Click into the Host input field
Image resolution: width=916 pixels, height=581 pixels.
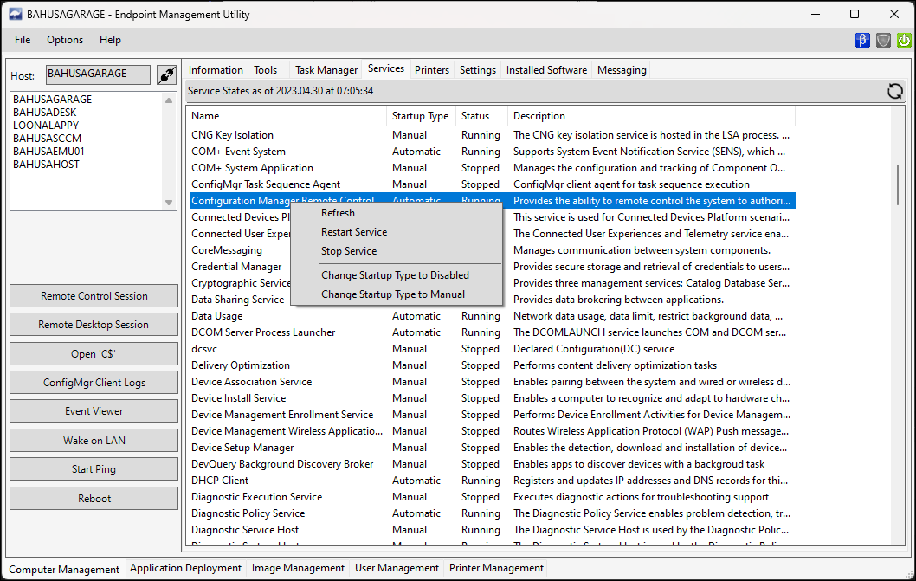point(98,74)
